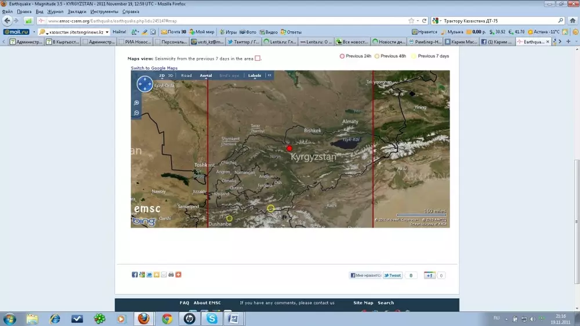Image resolution: width=580 pixels, height=326 pixels.
Task: Click the browser search input field
Action: (499, 21)
